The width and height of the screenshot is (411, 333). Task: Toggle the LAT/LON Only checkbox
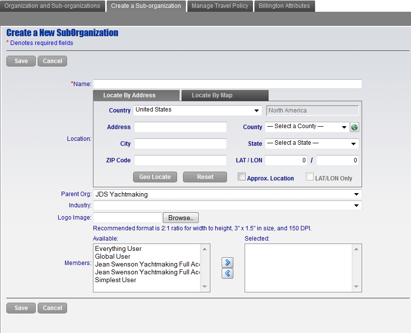(x=310, y=177)
